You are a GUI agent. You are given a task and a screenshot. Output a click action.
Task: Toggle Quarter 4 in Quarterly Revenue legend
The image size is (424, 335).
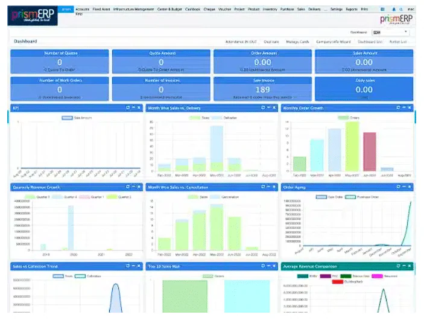point(65,197)
